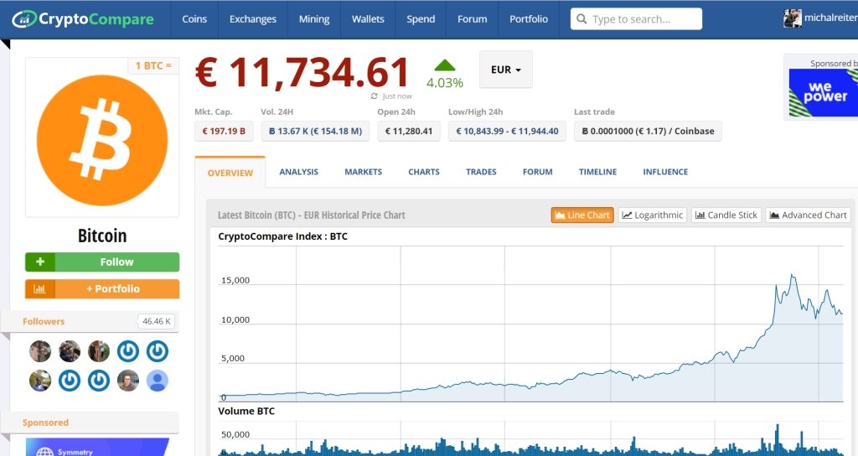This screenshot has height=456, width=858.
Task: Switch chart to Line Chart mode
Action: (x=581, y=215)
